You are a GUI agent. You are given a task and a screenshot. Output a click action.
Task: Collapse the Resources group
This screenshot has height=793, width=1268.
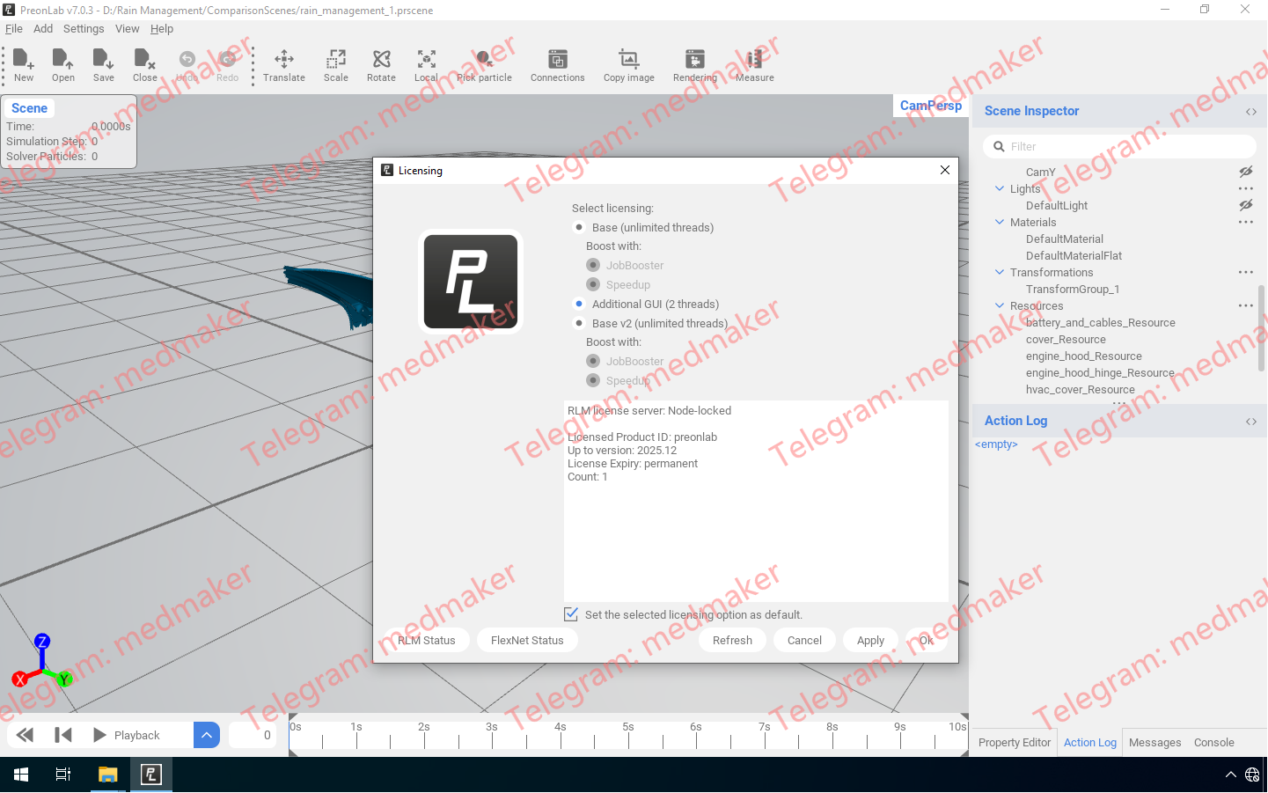pos(999,305)
